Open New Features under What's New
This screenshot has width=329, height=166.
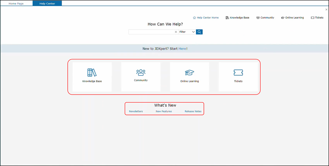[164, 111]
